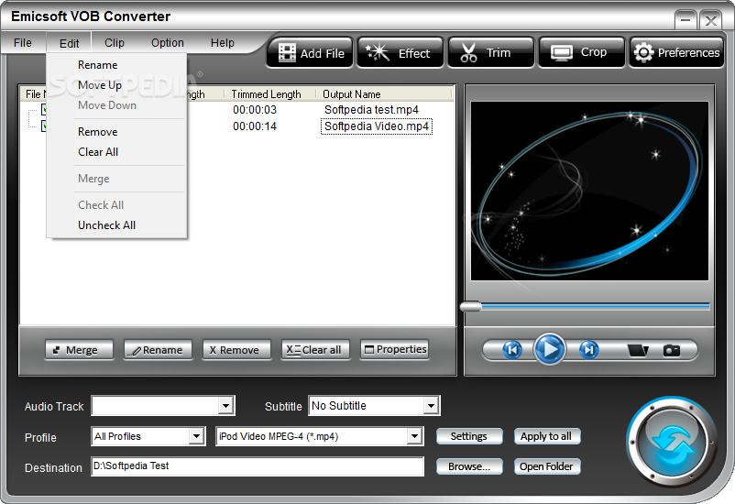Click the Merge button below file list

[79, 350]
